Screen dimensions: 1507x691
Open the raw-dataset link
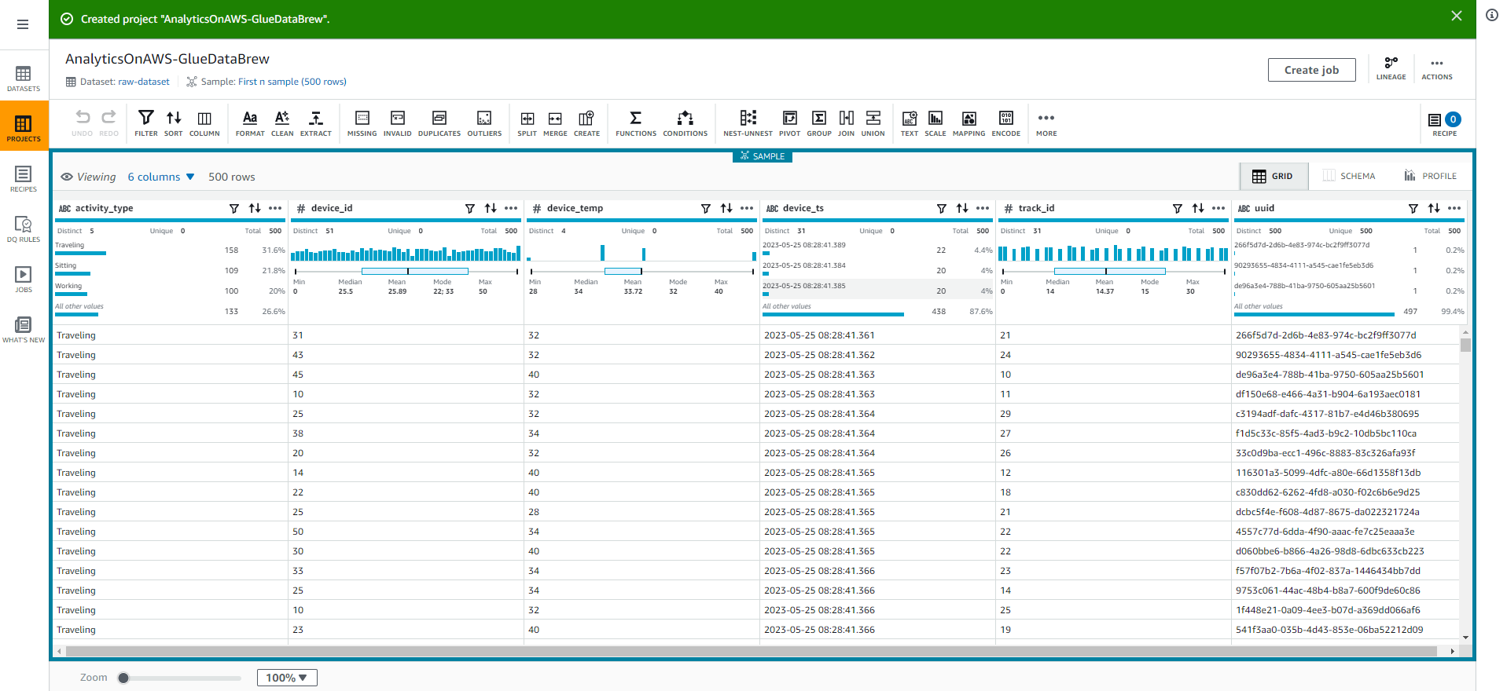coord(144,82)
